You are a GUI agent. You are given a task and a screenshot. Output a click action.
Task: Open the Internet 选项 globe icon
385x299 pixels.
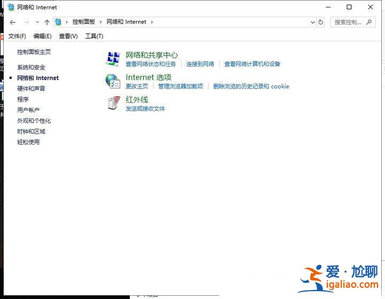click(x=113, y=81)
